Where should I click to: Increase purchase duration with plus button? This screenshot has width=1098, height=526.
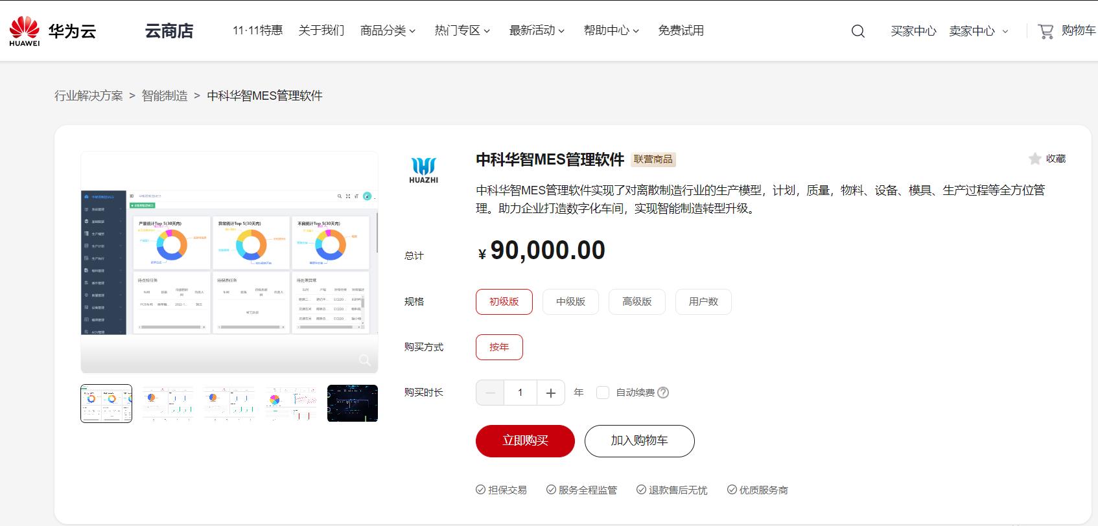[x=550, y=393]
